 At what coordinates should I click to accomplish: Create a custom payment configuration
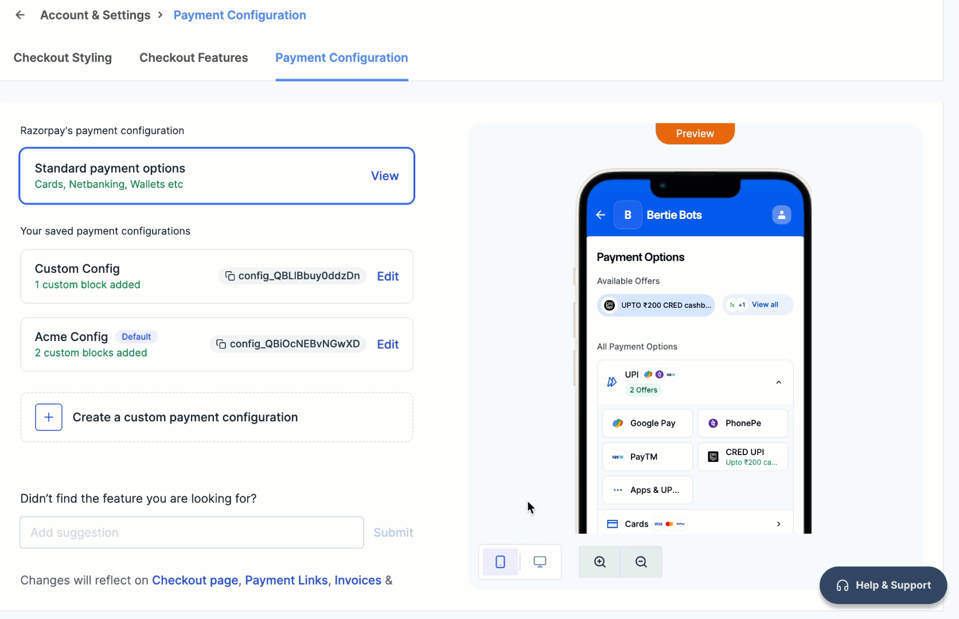coord(217,417)
